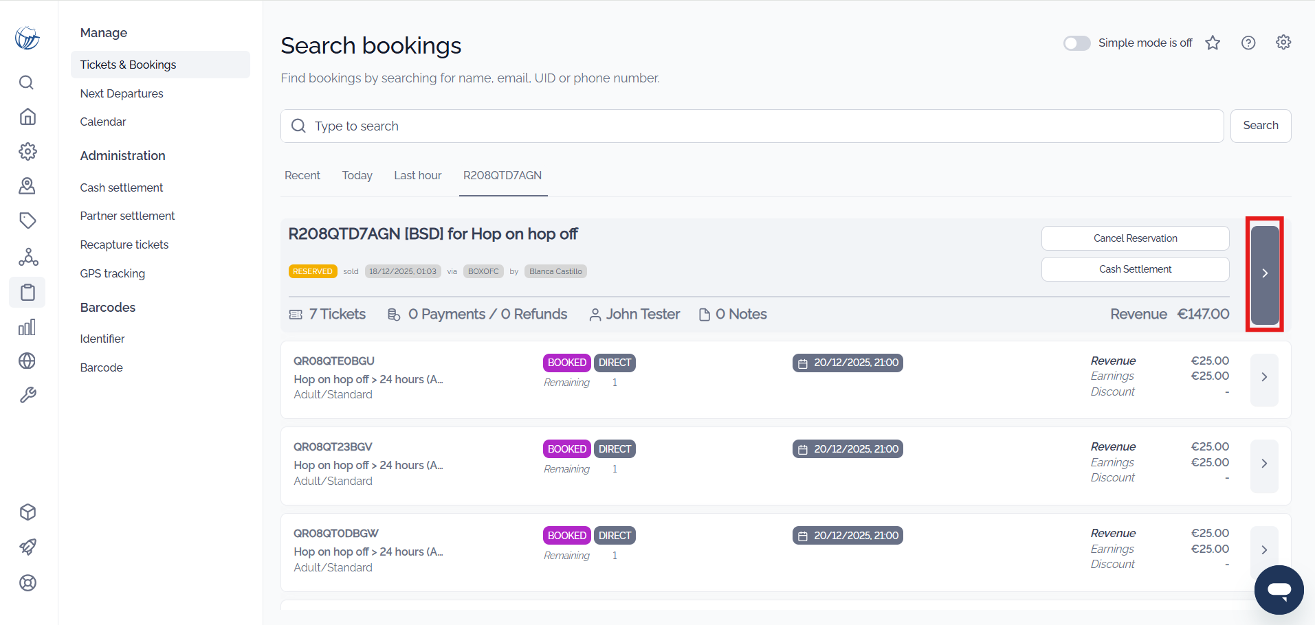The width and height of the screenshot is (1315, 625).
Task: Open the help question mark icon
Action: (x=1248, y=43)
